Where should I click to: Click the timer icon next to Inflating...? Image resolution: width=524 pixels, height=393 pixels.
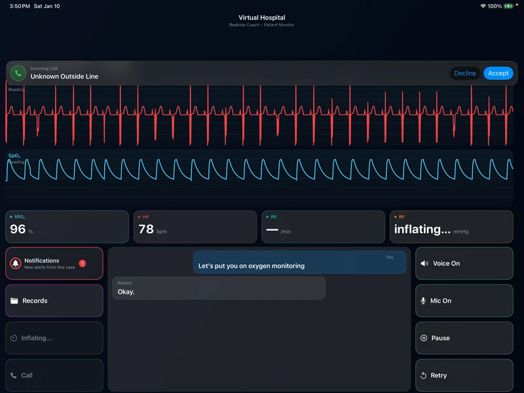(14, 338)
